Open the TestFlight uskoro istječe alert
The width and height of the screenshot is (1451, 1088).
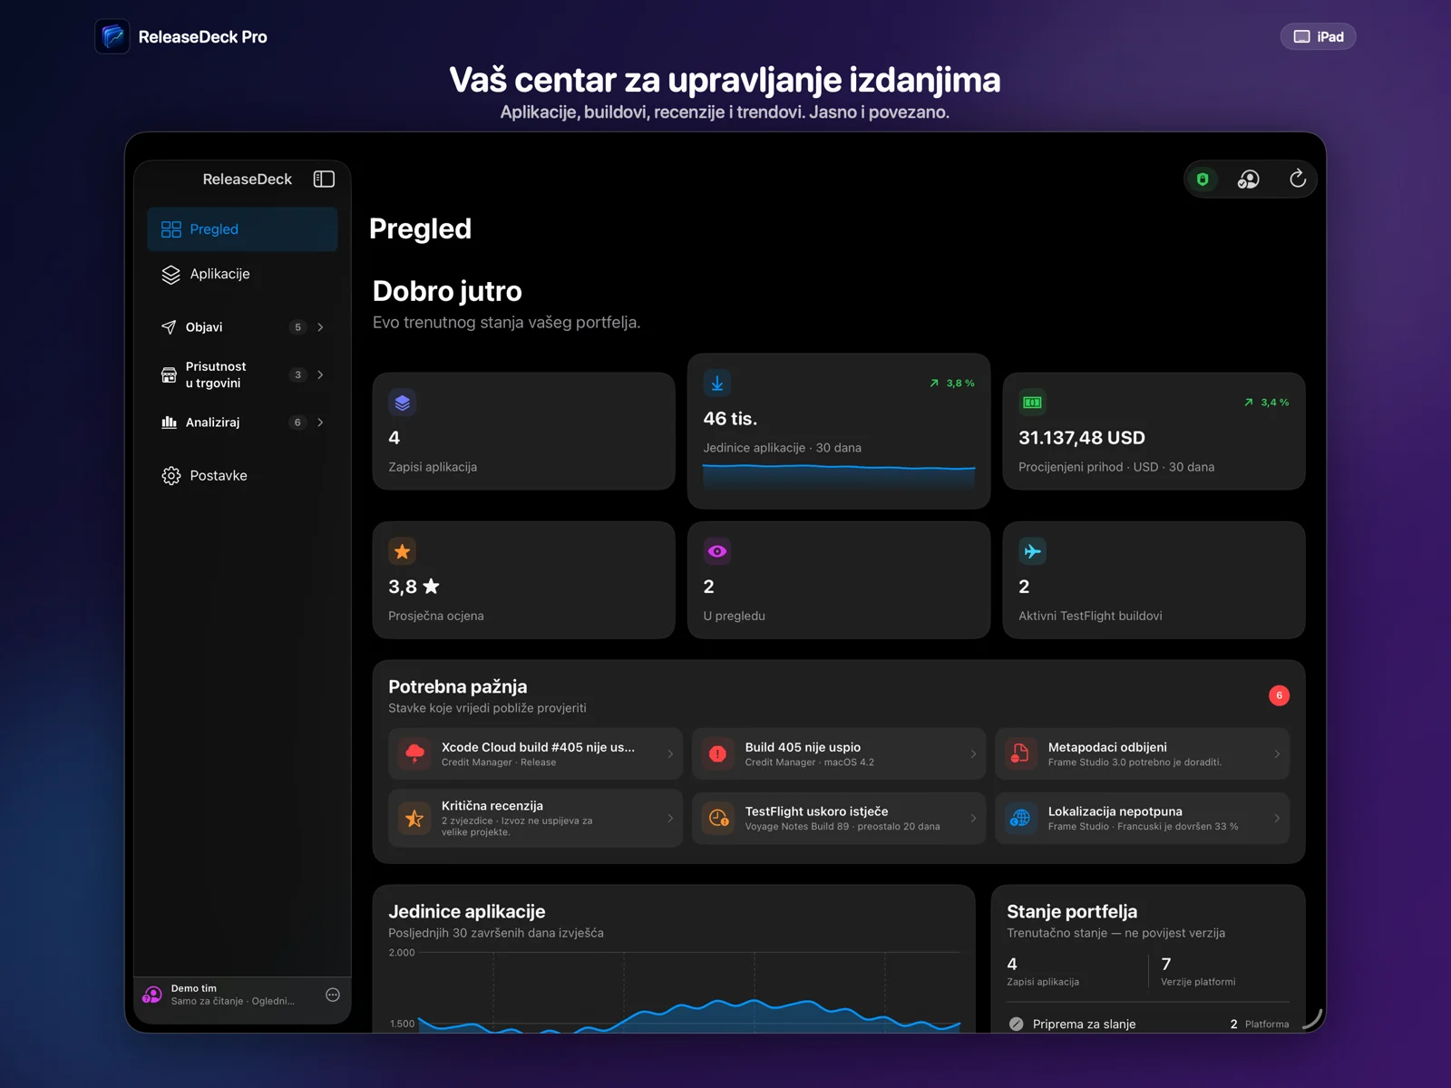coord(839,819)
